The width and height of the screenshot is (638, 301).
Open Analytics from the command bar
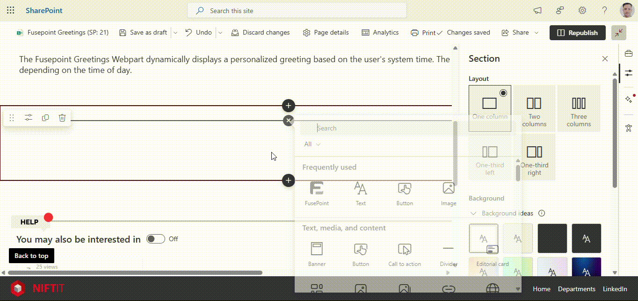[x=380, y=33]
